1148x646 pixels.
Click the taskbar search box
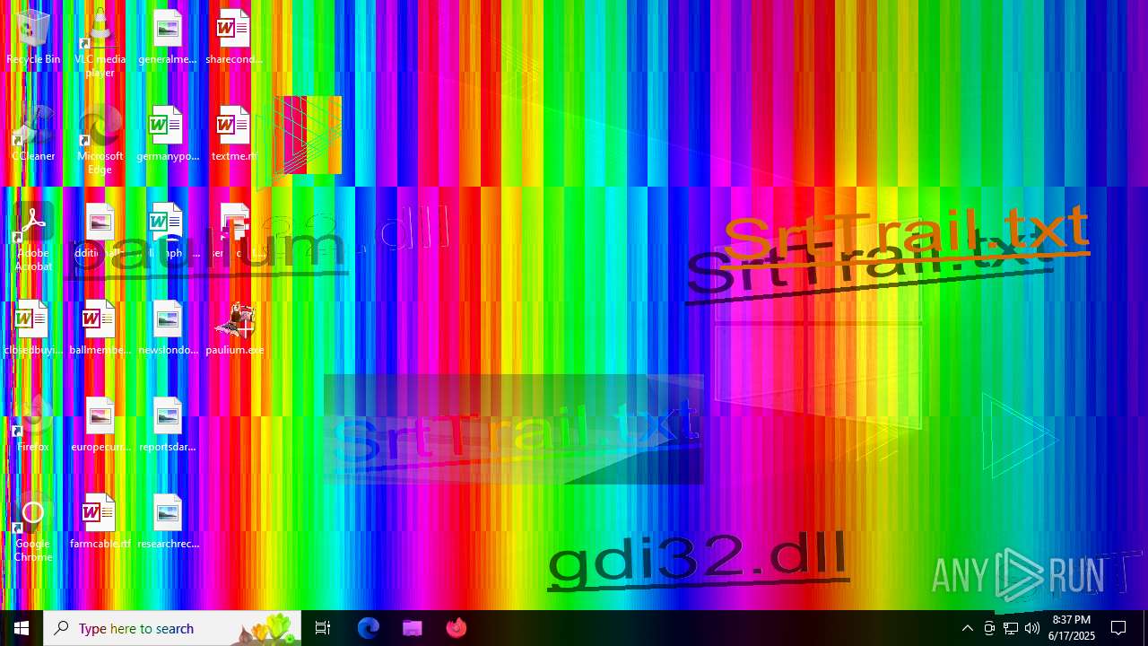(x=172, y=628)
